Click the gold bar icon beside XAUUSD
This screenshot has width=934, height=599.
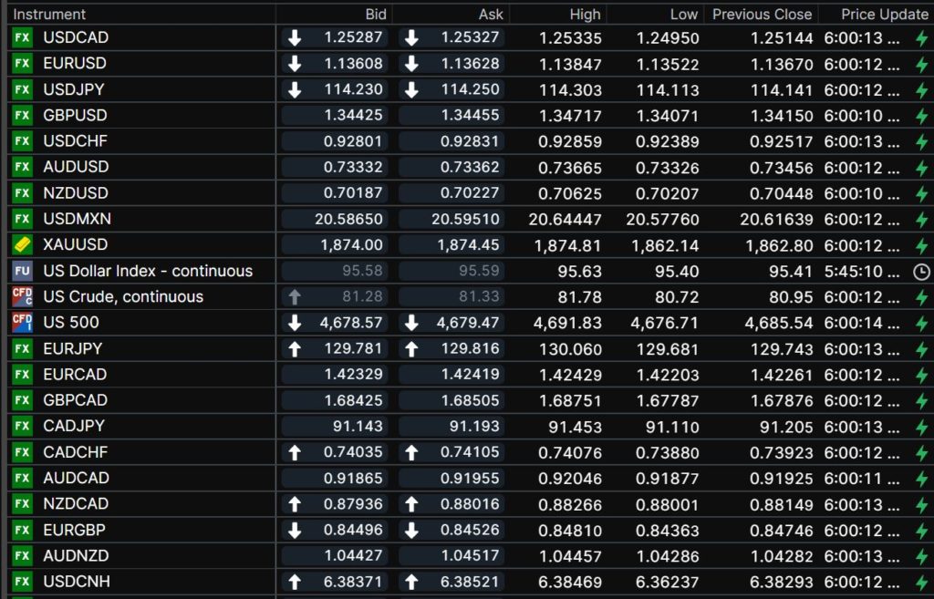point(22,245)
